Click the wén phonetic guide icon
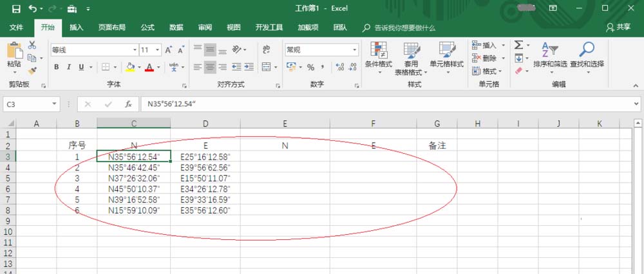 [x=174, y=67]
